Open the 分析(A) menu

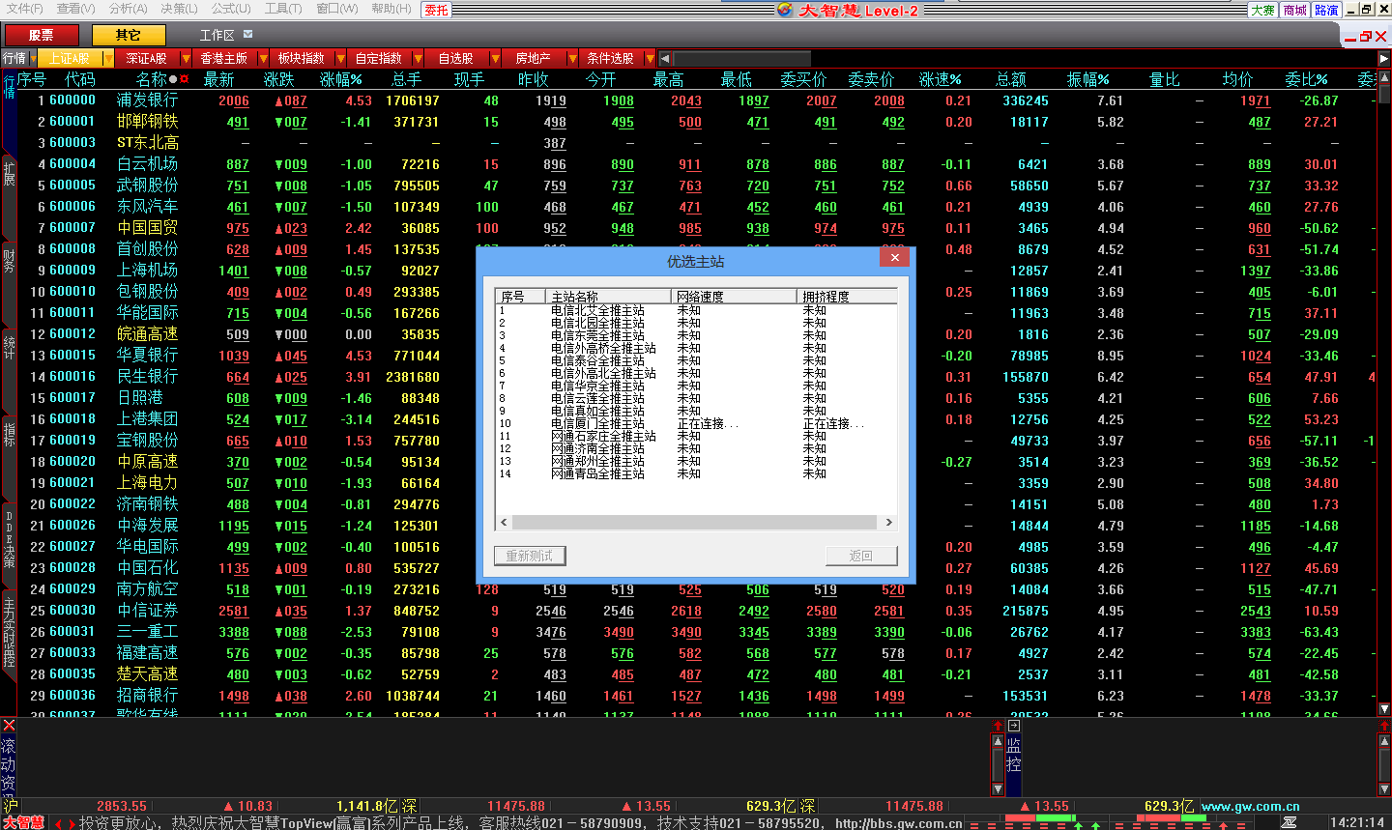point(128,9)
